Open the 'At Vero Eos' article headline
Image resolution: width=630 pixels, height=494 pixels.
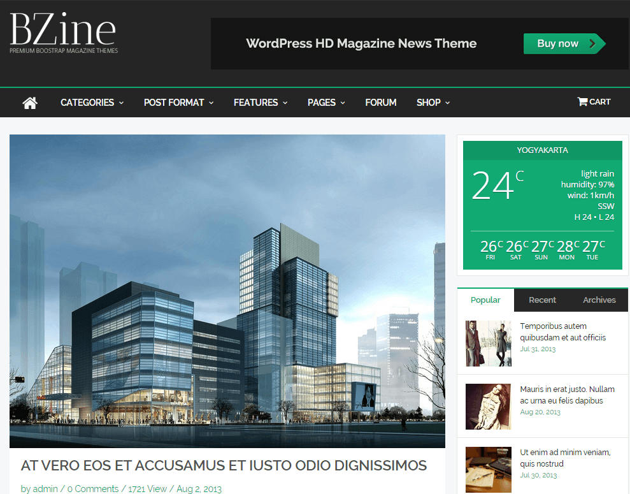pos(224,465)
